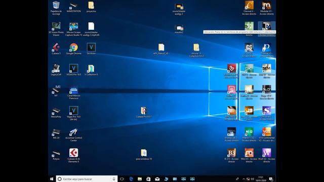The height and width of the screenshot is (182, 324).
Task: Select the VOX Continental V2 shortcut icon
Action: tap(267, 134)
